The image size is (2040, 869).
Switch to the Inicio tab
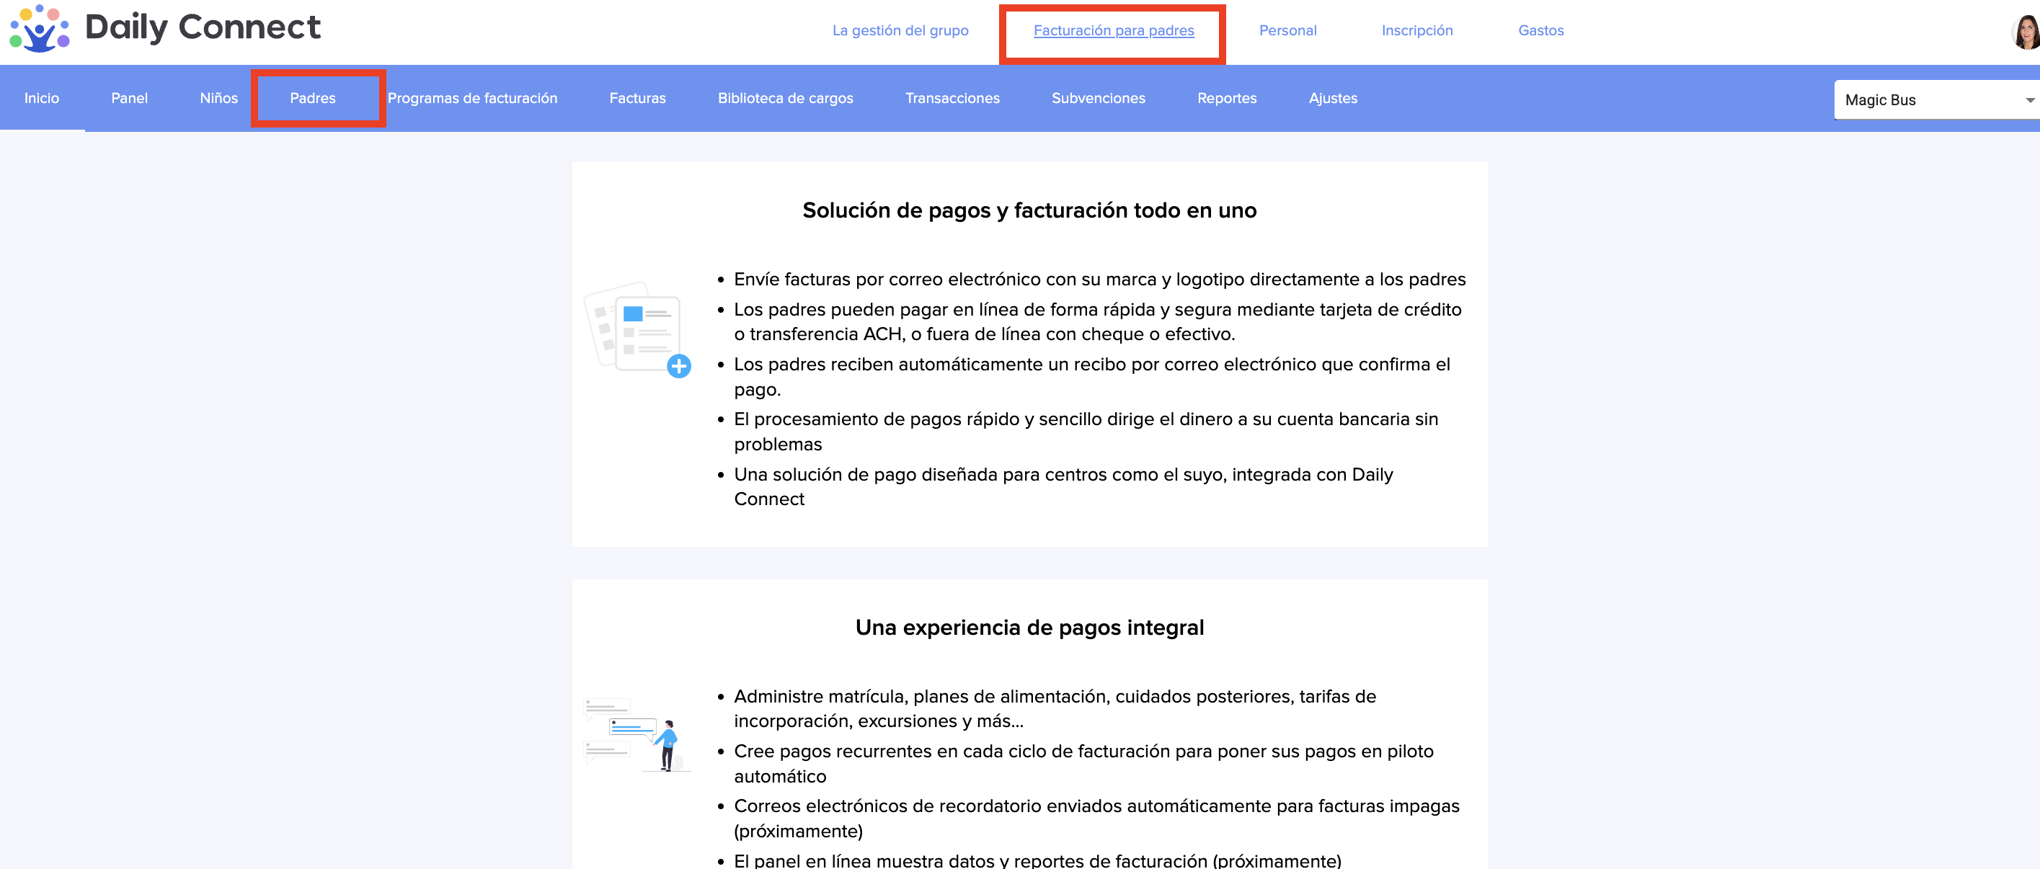[x=41, y=98]
